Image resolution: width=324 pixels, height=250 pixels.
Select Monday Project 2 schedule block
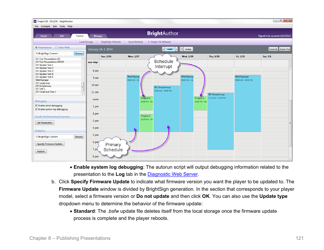click(x=146, y=123)
